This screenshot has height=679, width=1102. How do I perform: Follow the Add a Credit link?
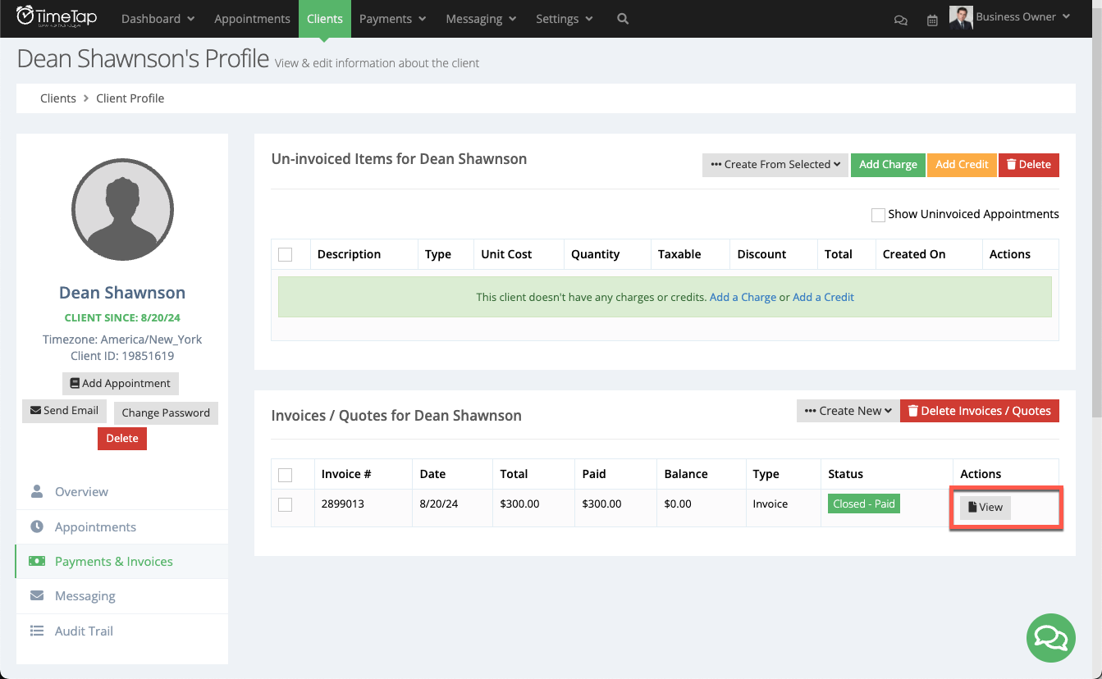[x=823, y=297]
